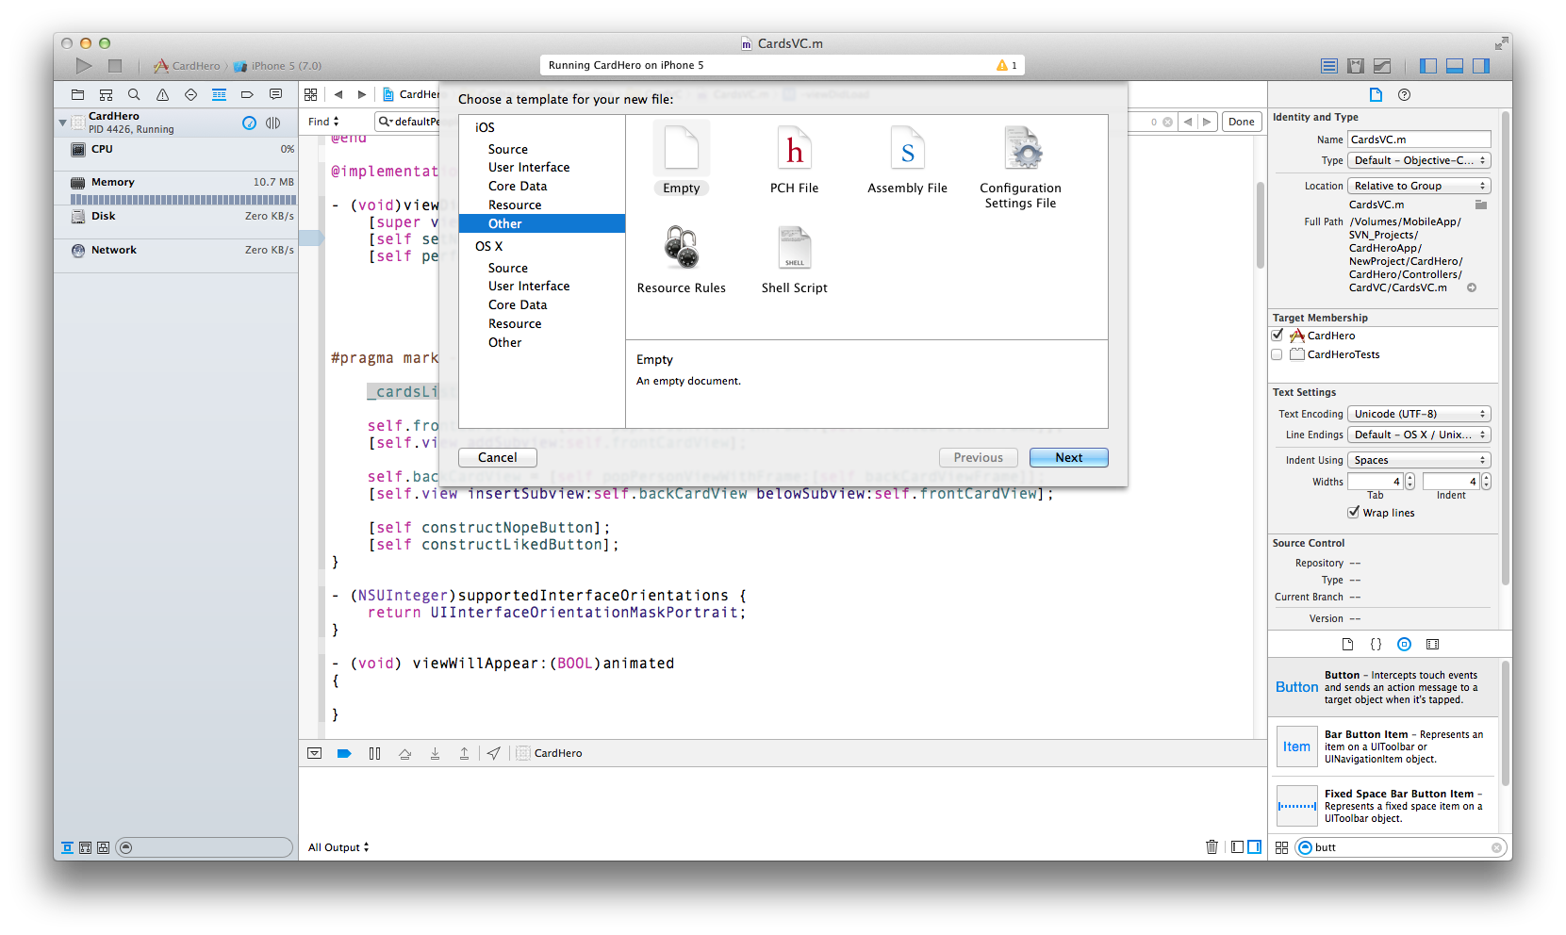Toggle the debug area visibility in toolbar
The height and width of the screenshot is (935, 1566).
1455,66
